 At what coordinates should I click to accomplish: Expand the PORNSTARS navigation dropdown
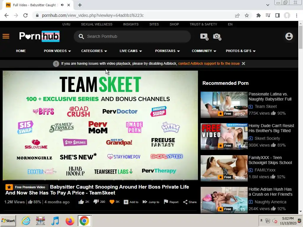pyautogui.click(x=167, y=51)
